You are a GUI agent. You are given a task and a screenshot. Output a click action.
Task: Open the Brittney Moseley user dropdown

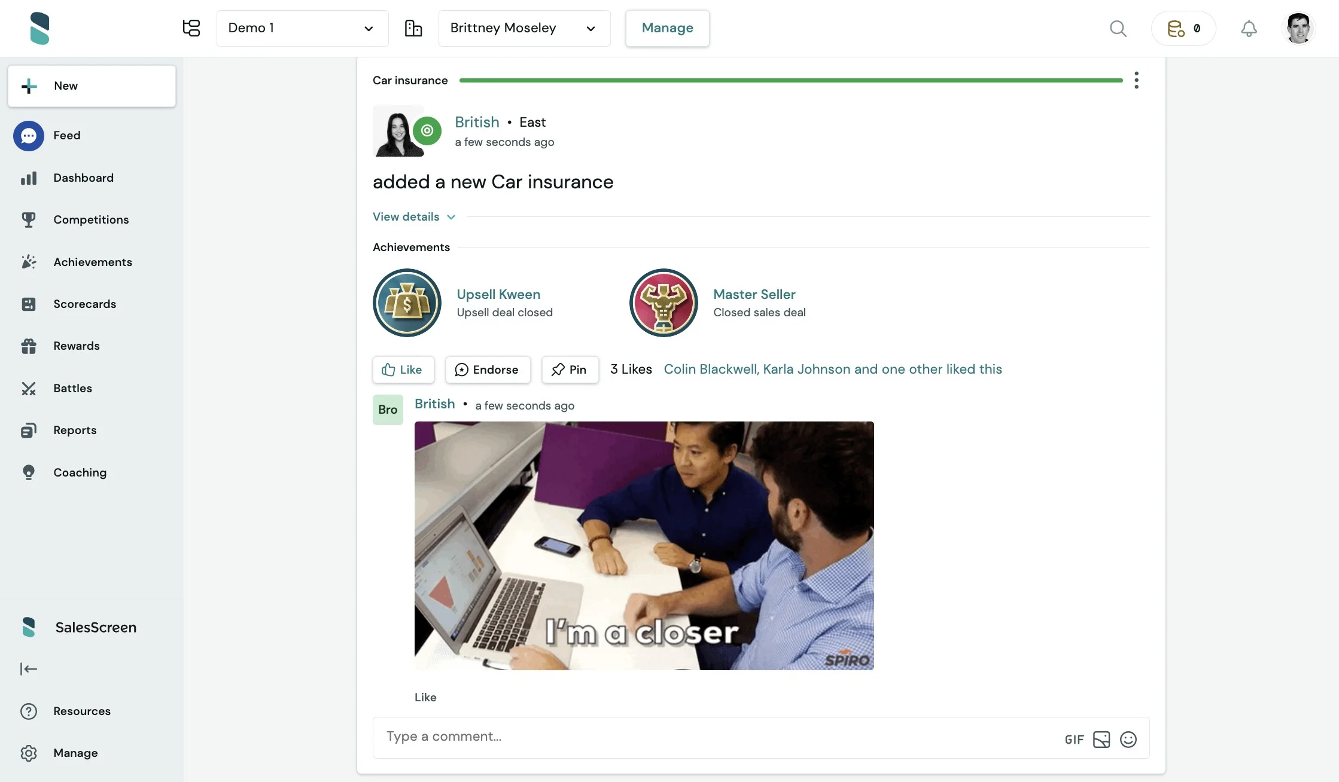click(x=524, y=28)
